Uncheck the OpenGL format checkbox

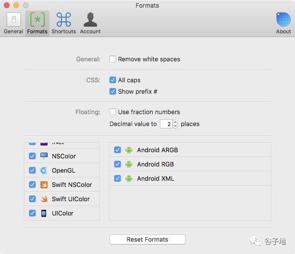point(32,170)
